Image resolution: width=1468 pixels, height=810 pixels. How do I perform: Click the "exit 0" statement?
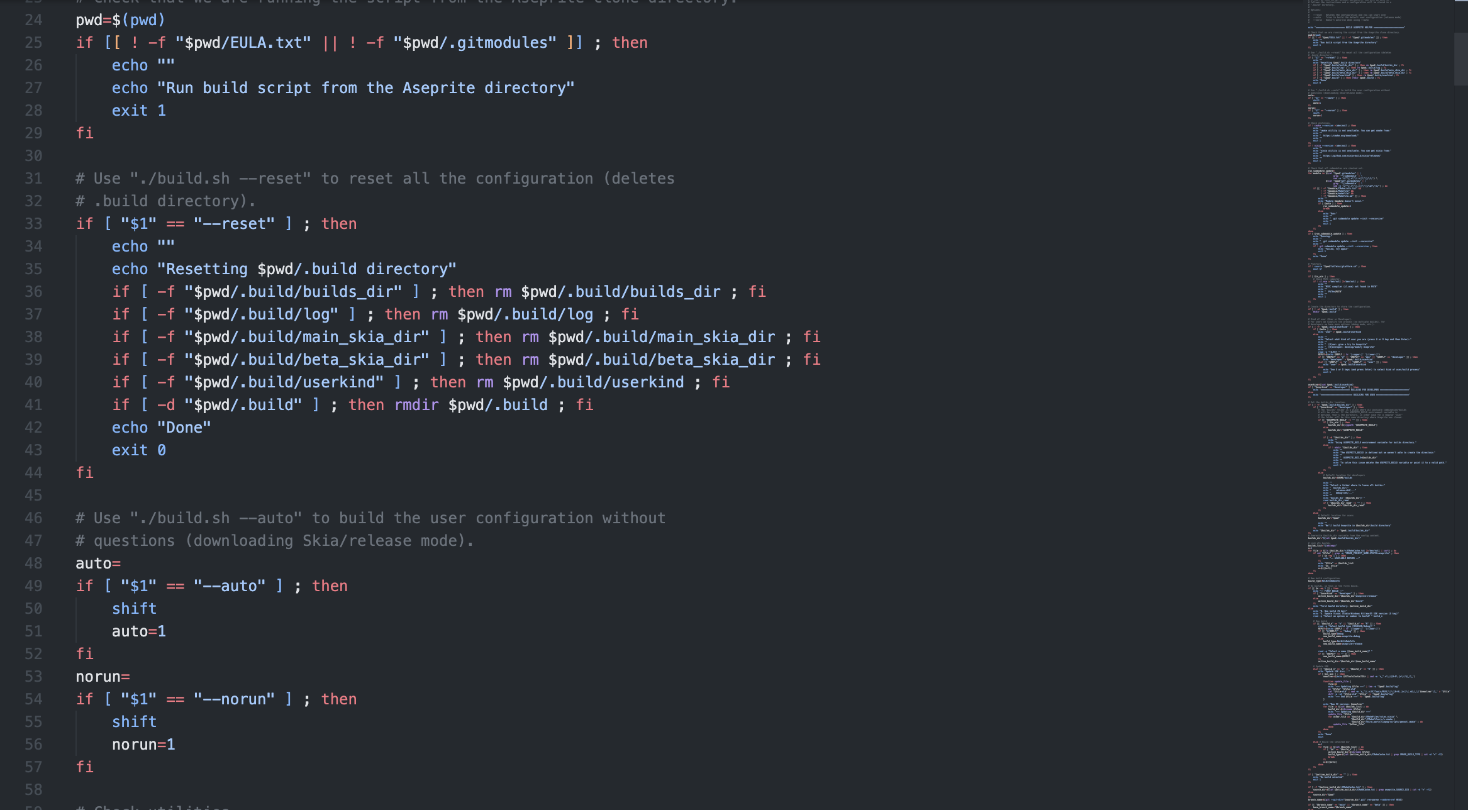(x=138, y=450)
